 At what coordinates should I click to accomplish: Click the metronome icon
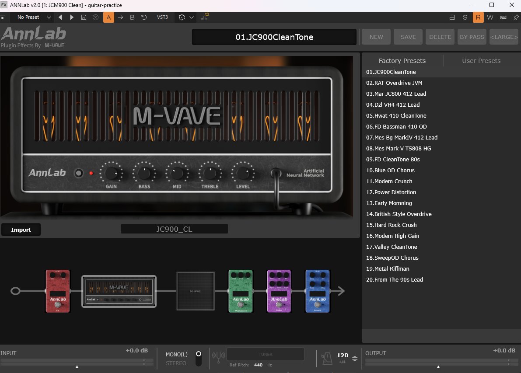point(327,359)
